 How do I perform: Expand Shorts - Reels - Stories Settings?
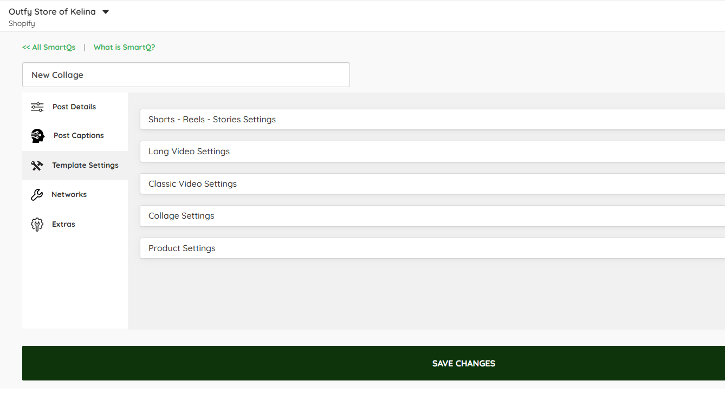tap(432, 120)
